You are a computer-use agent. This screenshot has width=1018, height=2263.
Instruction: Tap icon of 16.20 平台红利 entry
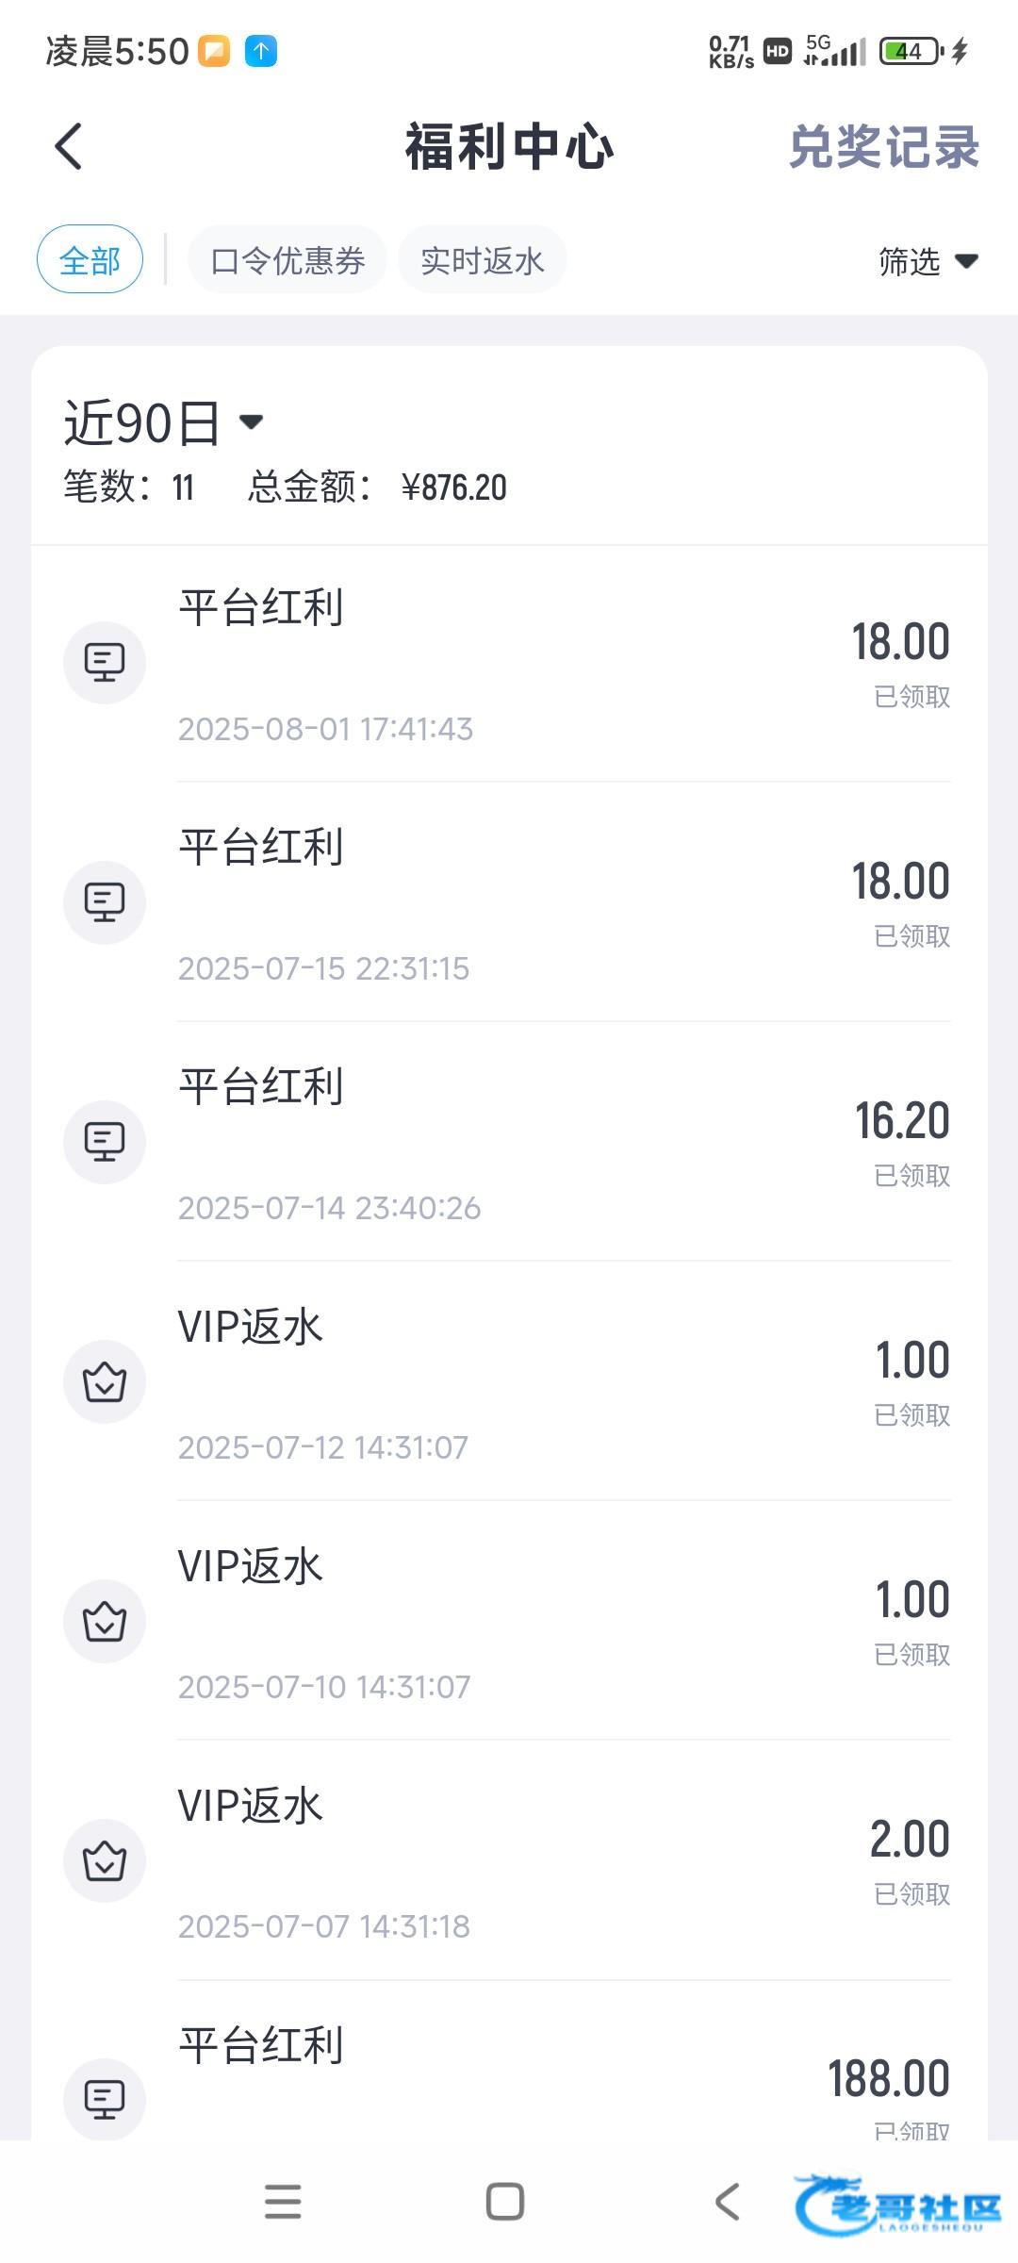click(x=105, y=1142)
